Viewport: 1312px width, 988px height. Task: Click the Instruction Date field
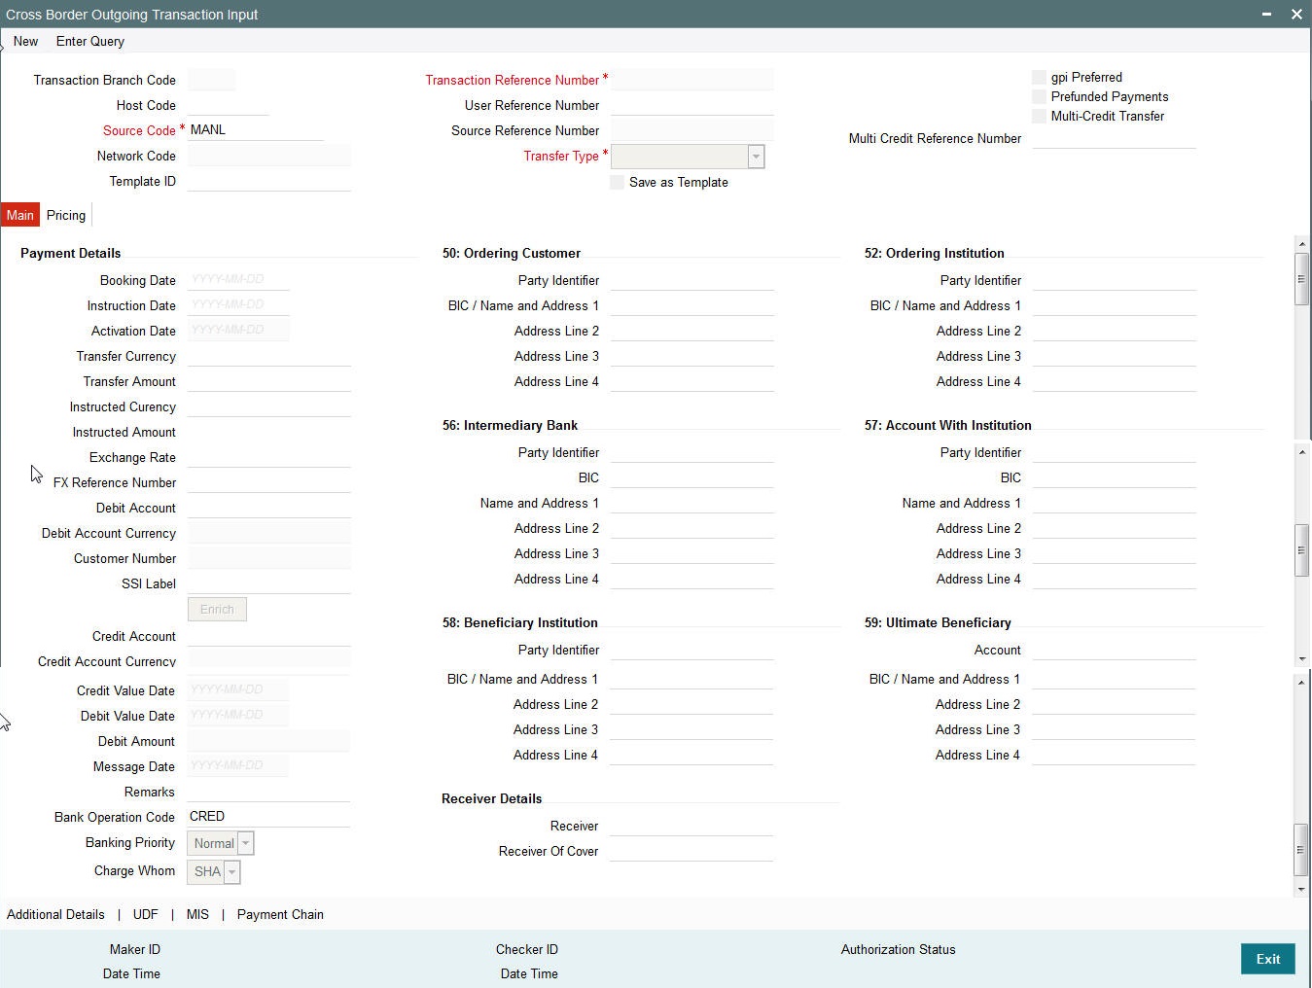coord(238,305)
